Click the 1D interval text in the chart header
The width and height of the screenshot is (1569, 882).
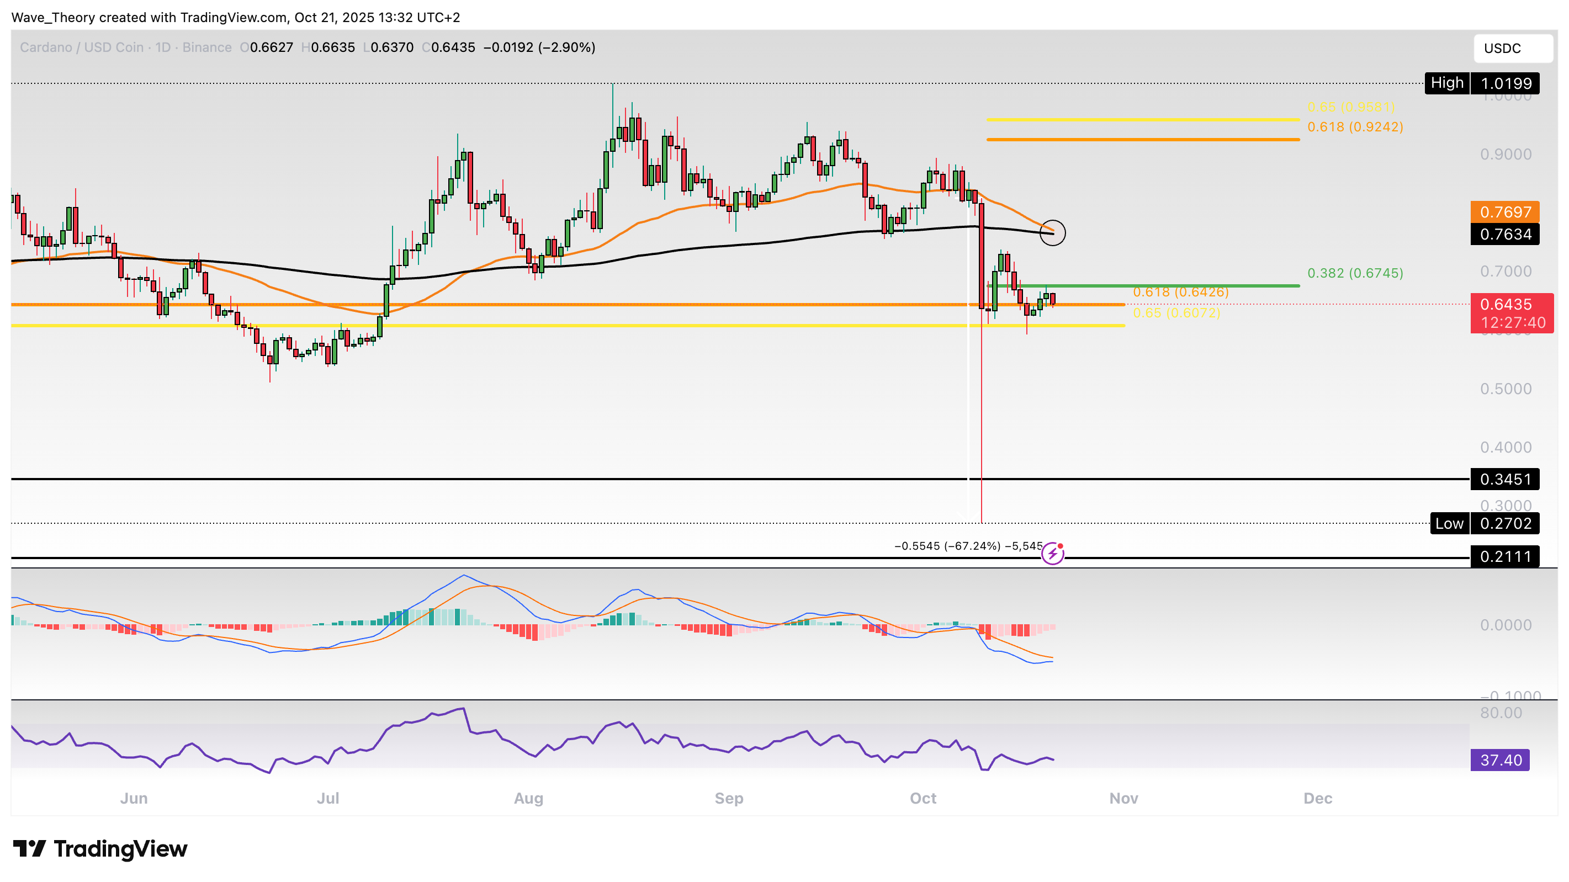point(163,47)
